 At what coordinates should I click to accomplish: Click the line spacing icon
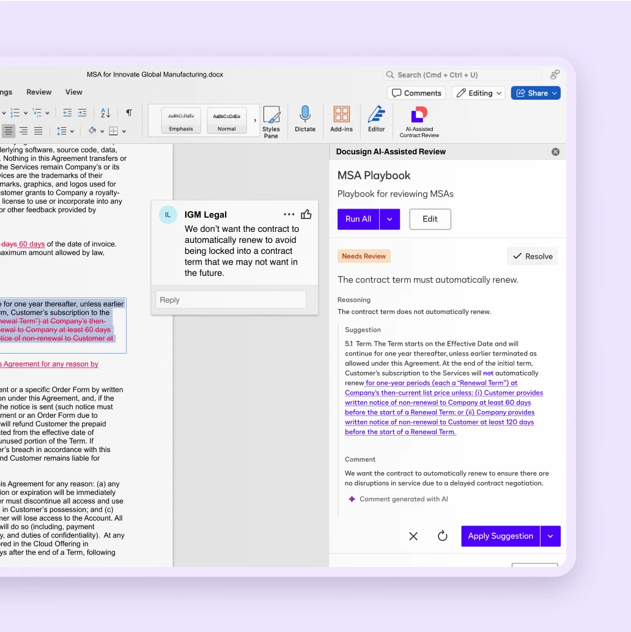coord(62,131)
